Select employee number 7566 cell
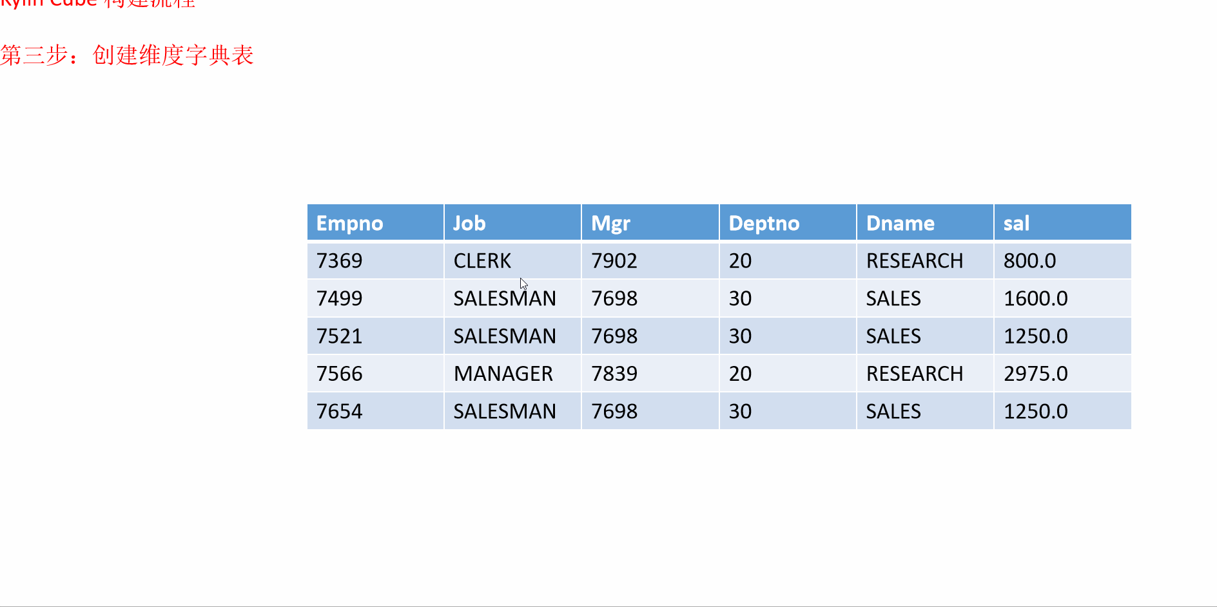The width and height of the screenshot is (1217, 607). click(x=375, y=373)
